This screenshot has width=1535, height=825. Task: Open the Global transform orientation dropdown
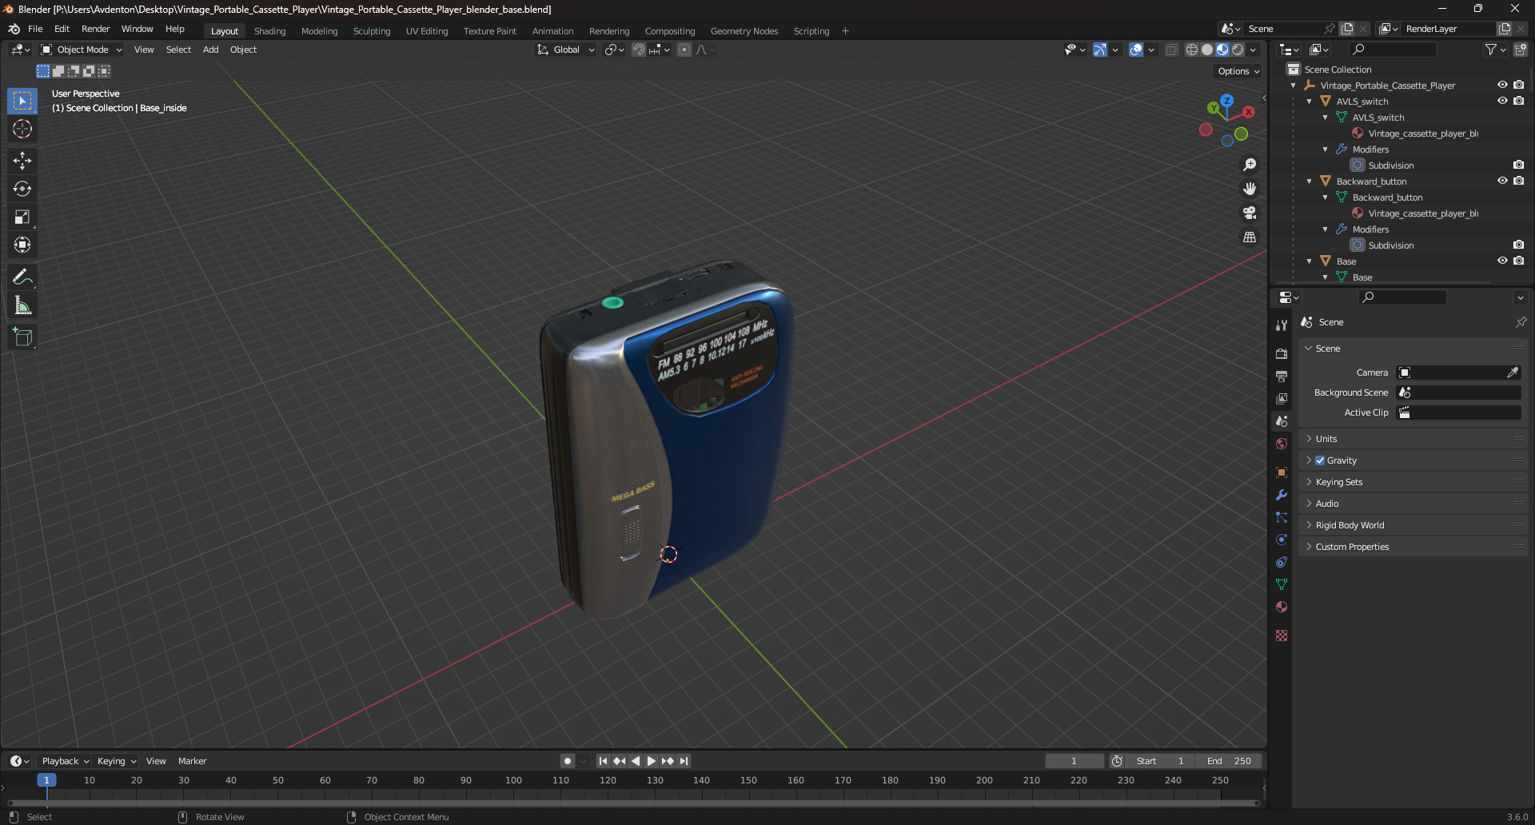click(x=566, y=50)
